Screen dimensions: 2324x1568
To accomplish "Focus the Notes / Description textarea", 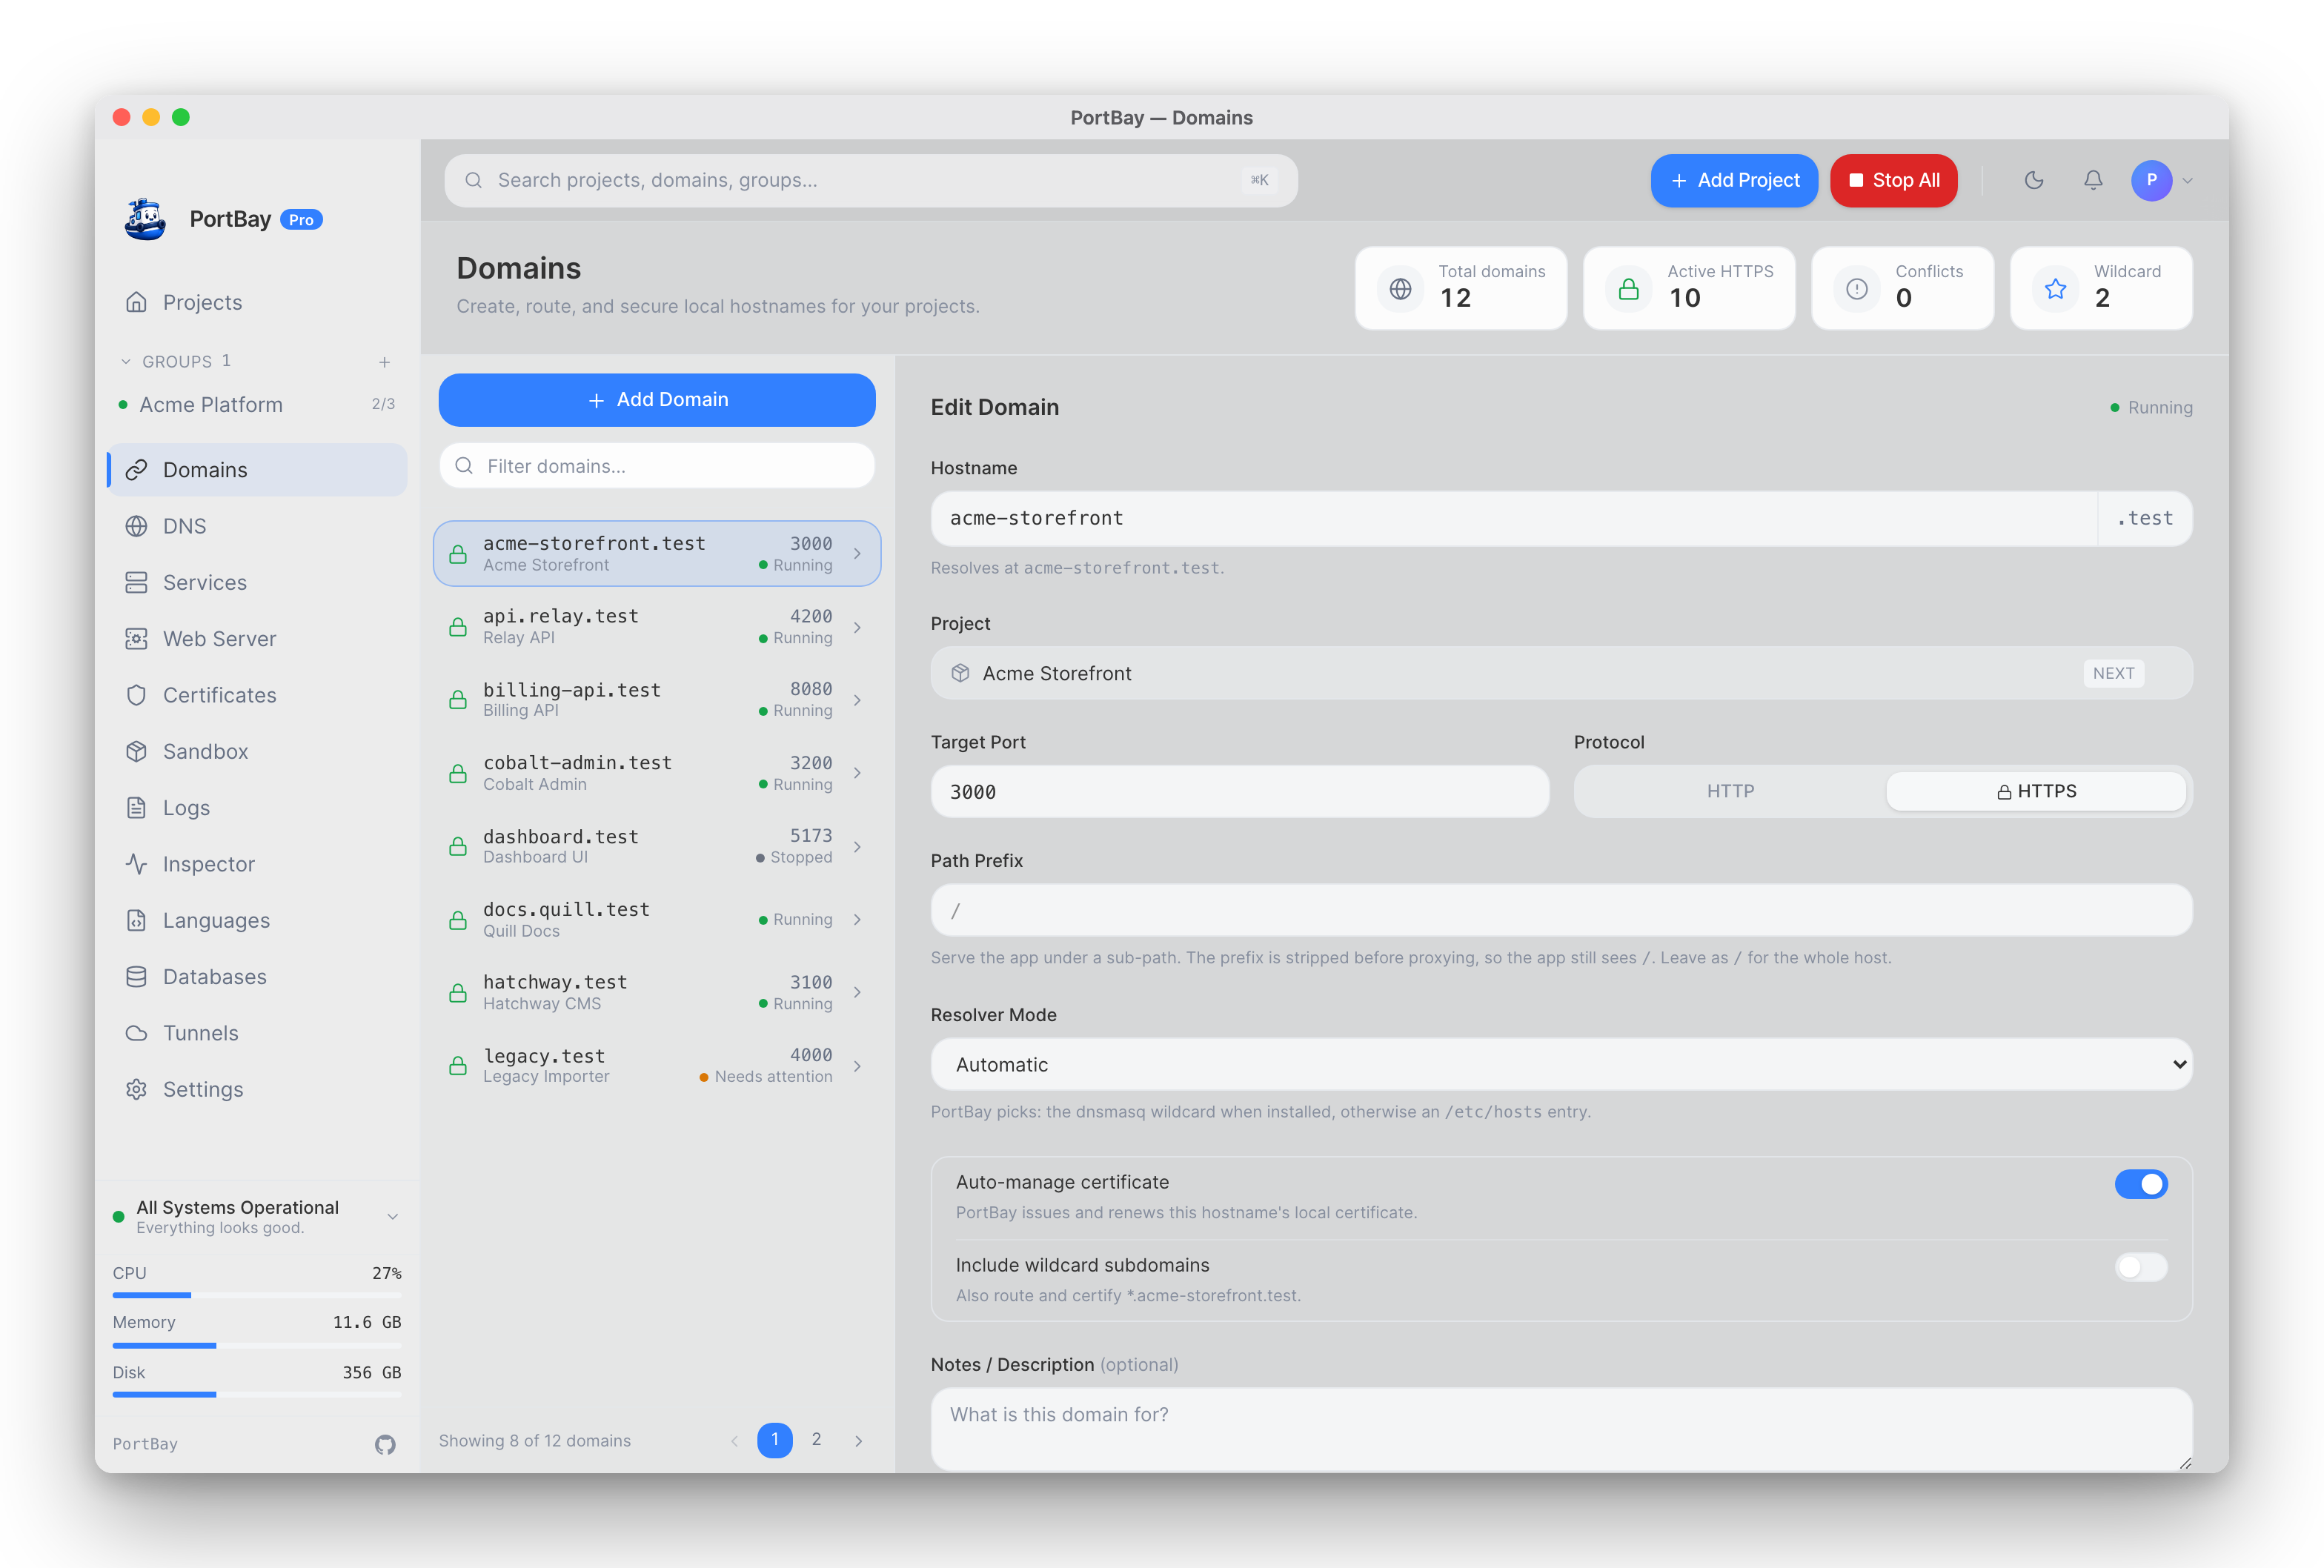I will (x=1561, y=1428).
